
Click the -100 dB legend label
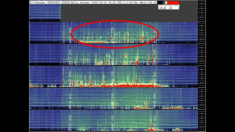point(162,8)
